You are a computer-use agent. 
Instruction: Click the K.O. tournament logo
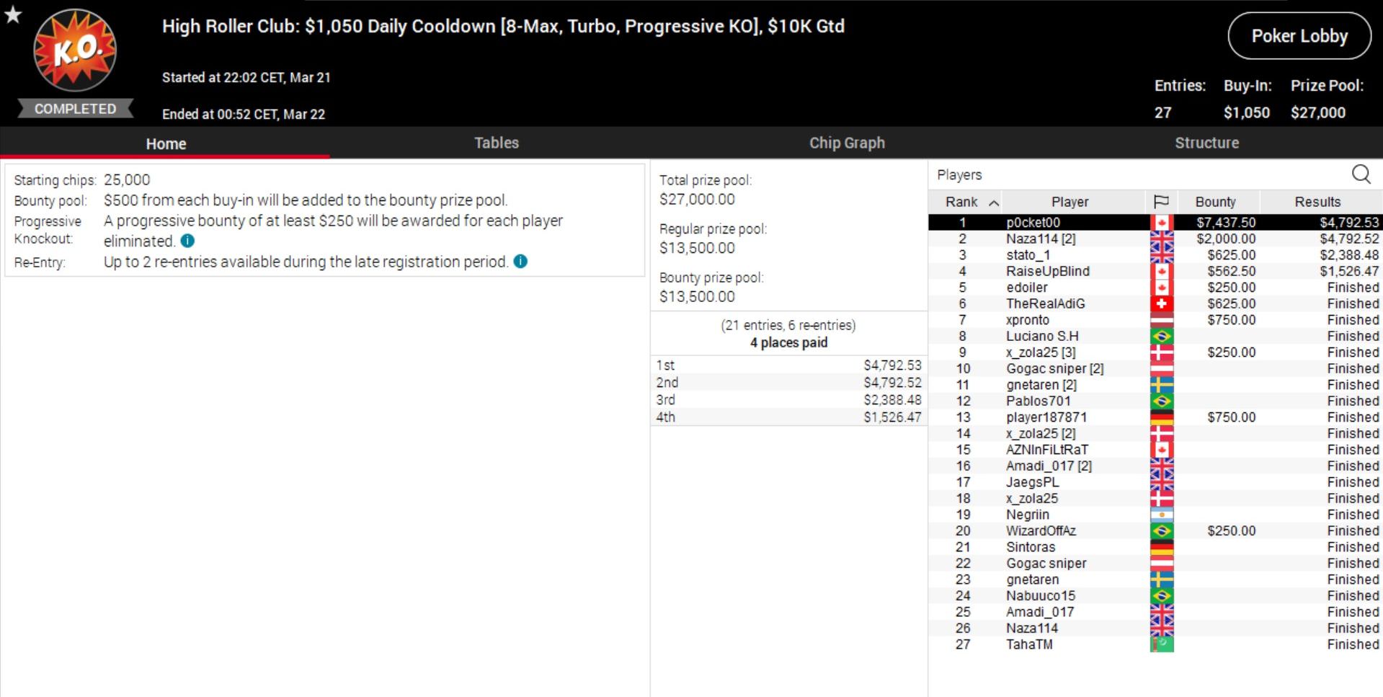coord(75,50)
